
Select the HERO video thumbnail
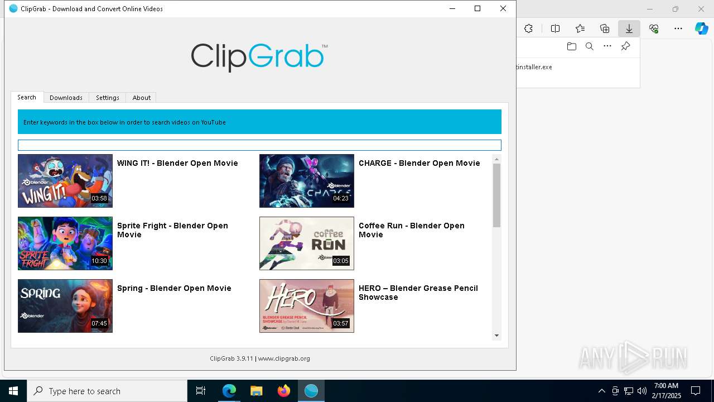pos(307,306)
